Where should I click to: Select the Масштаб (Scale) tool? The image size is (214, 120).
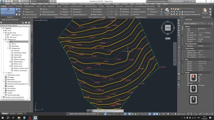[135, 14]
